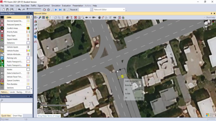Click the quick mode gauge icon
Viewport: 216px width, 121px height.
[44, 10]
